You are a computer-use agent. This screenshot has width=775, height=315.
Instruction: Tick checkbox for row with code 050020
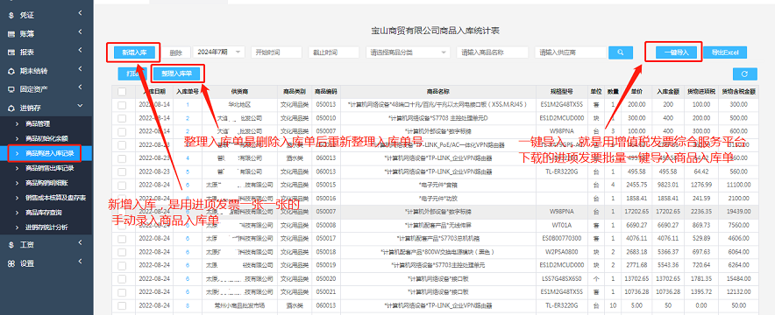pyautogui.click(x=122, y=278)
